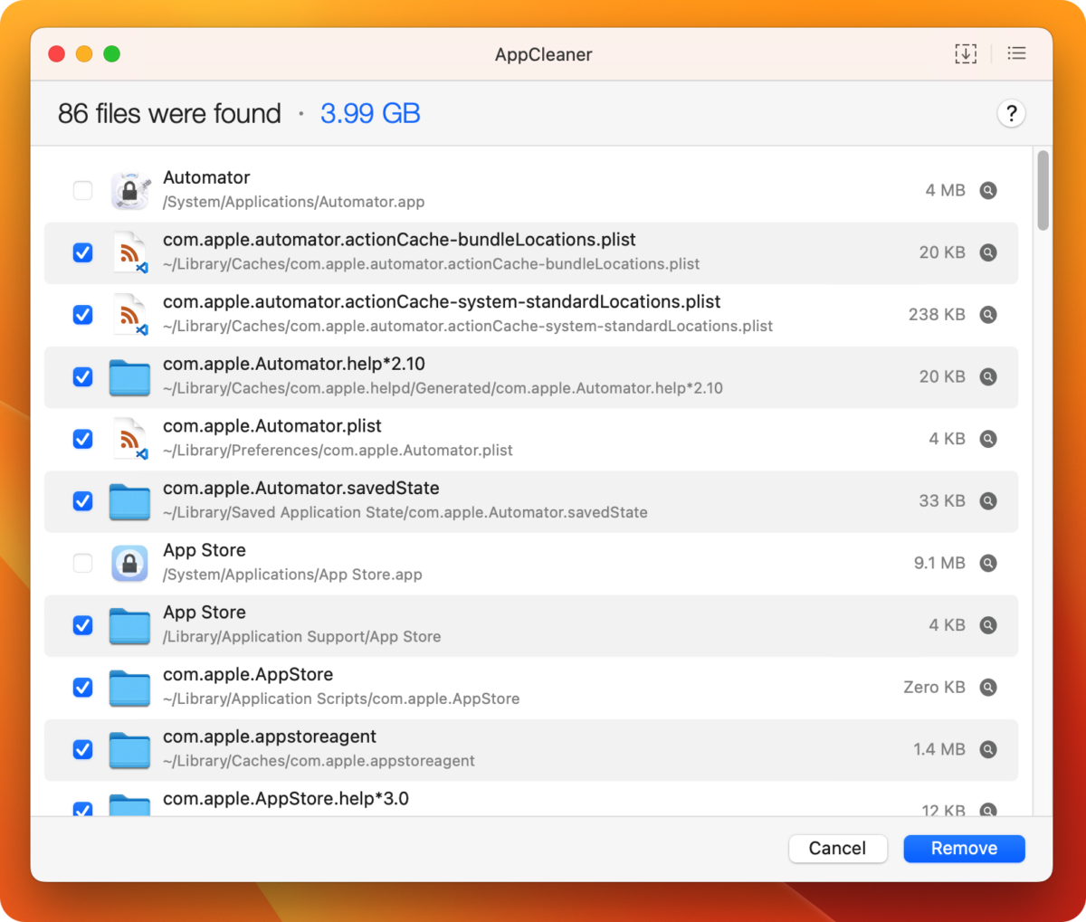Toggle off com.apple.Automator.savedState checkbox

point(82,501)
